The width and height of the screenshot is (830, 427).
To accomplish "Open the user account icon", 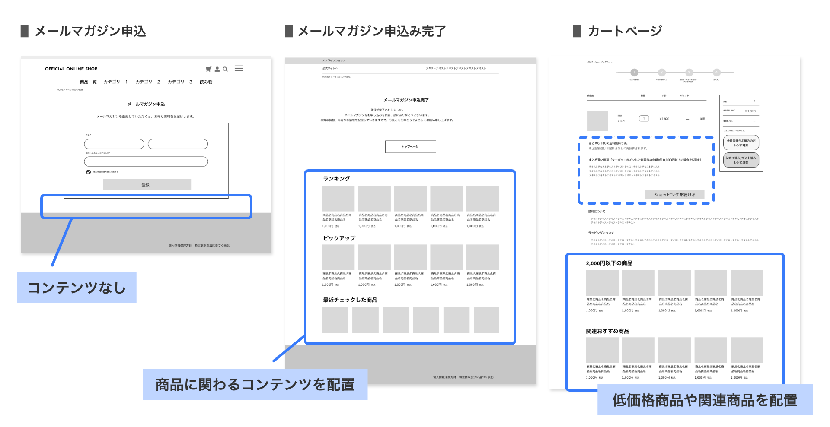I will click(217, 69).
